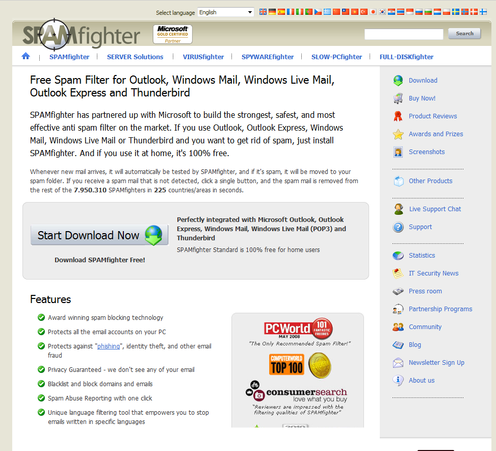This screenshot has height=451, width=496.
Task: Open the Partnership Programs link
Action: (x=440, y=309)
